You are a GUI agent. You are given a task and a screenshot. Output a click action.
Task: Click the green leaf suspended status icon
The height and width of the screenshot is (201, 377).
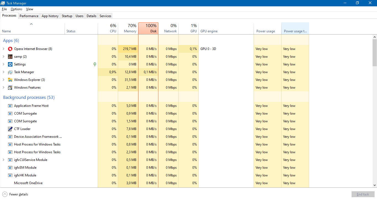pos(95,64)
